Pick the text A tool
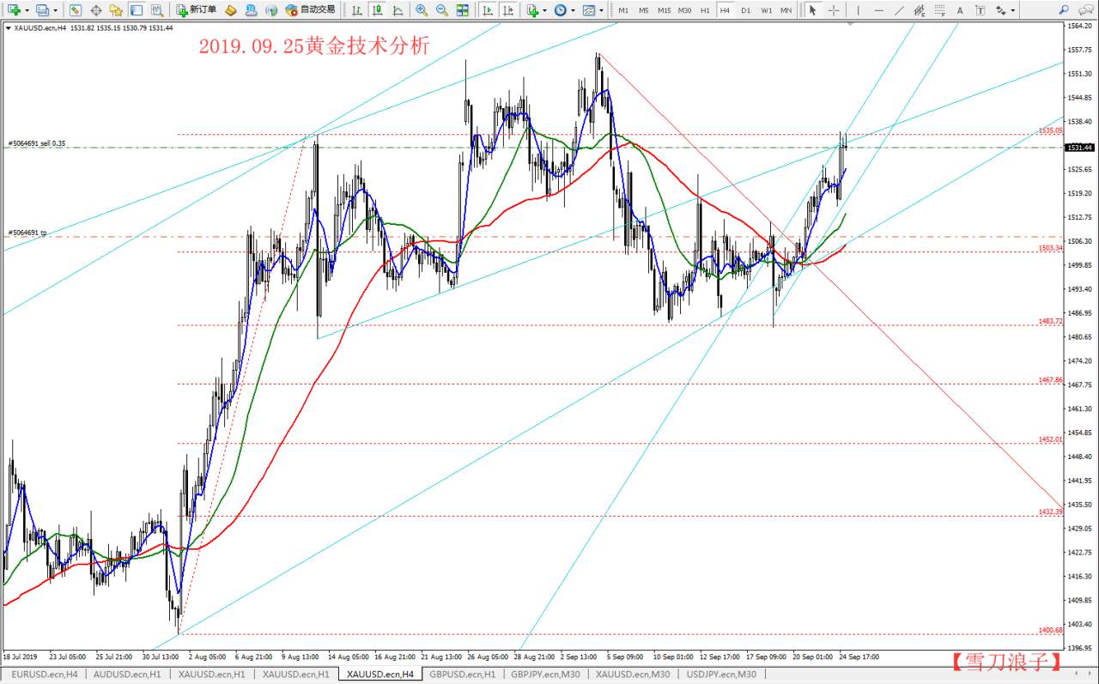Screen dimensions: 1099x684 [959, 10]
